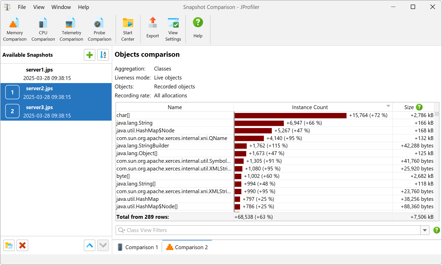Switch to the Comparison 2 tab
The width and height of the screenshot is (442, 265).
point(187,247)
